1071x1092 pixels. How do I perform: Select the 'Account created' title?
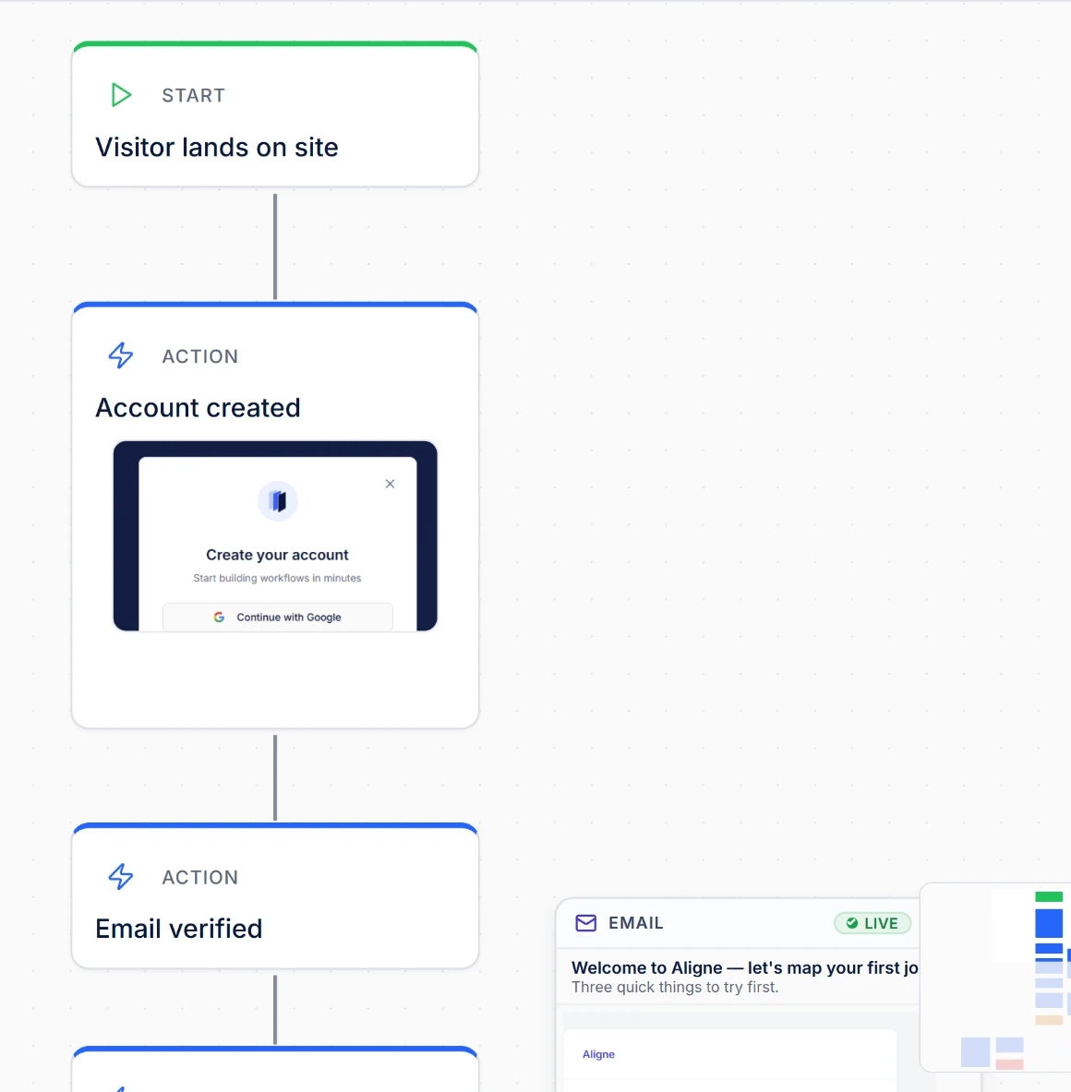[x=198, y=408]
